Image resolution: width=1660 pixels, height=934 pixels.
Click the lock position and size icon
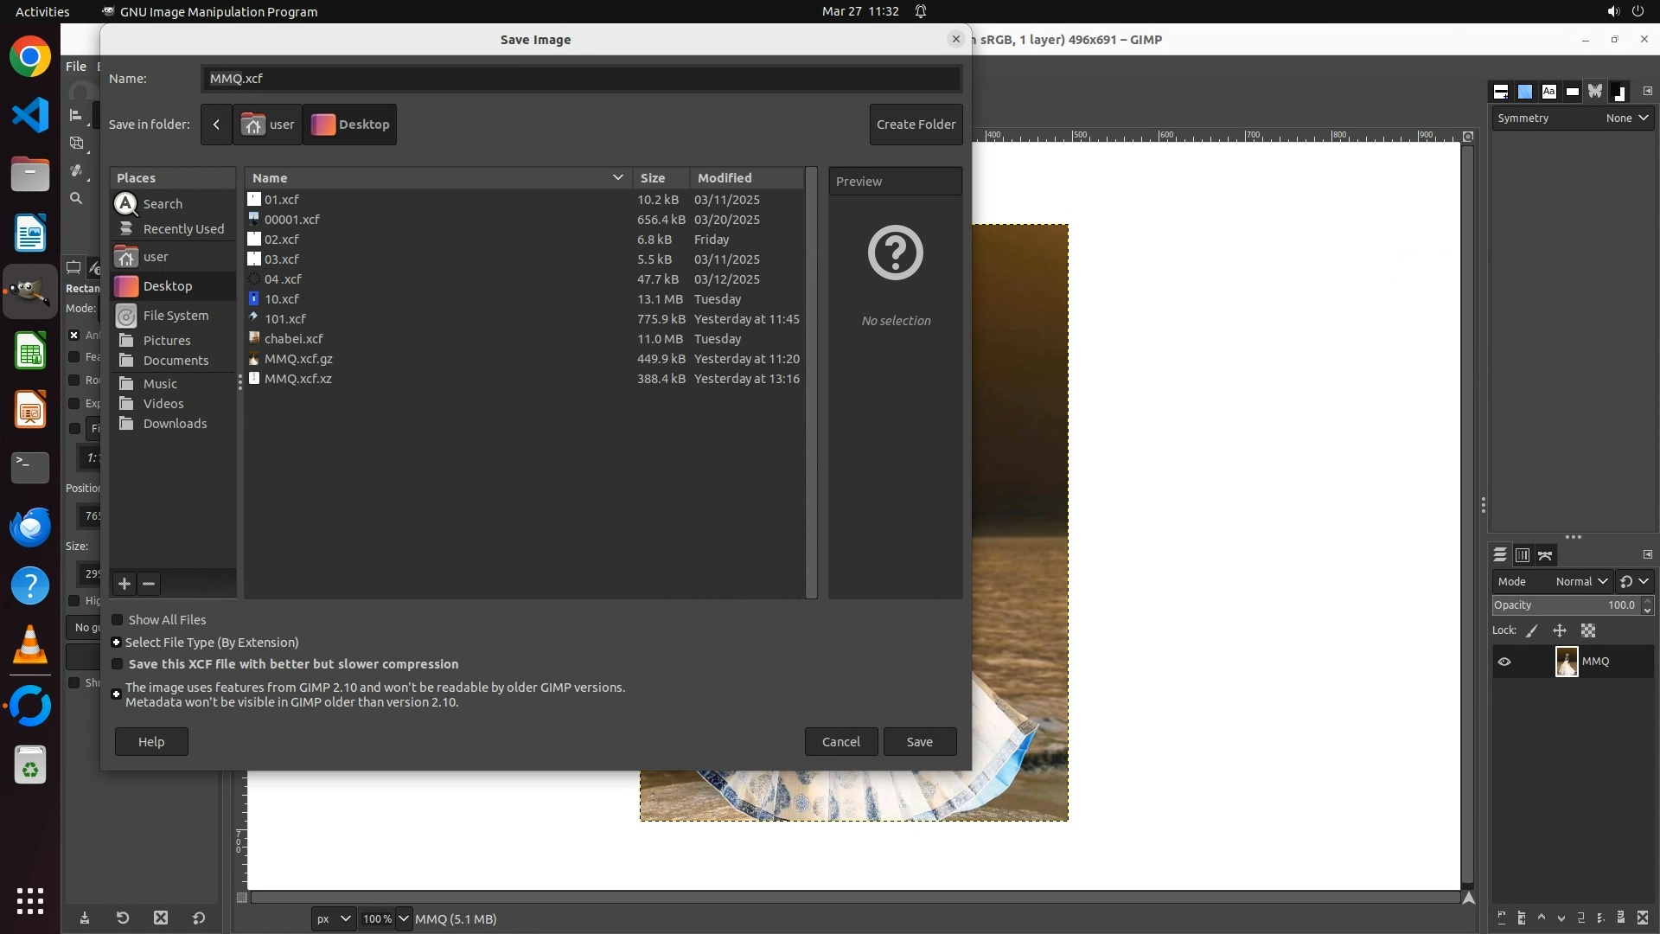[x=1560, y=631]
